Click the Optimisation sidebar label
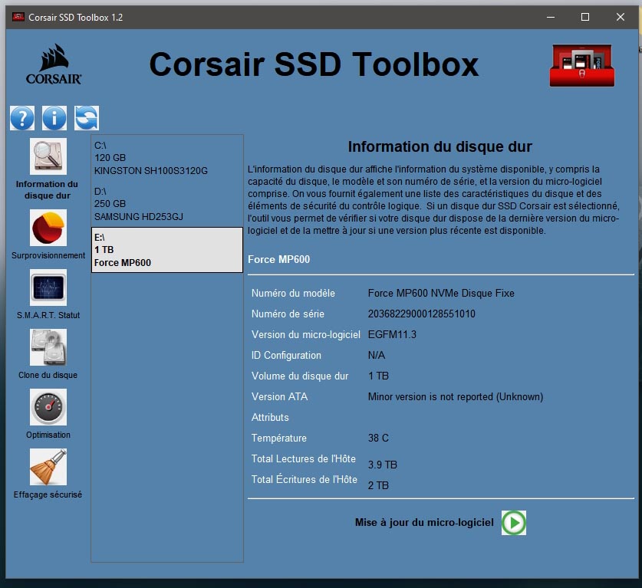 point(48,435)
